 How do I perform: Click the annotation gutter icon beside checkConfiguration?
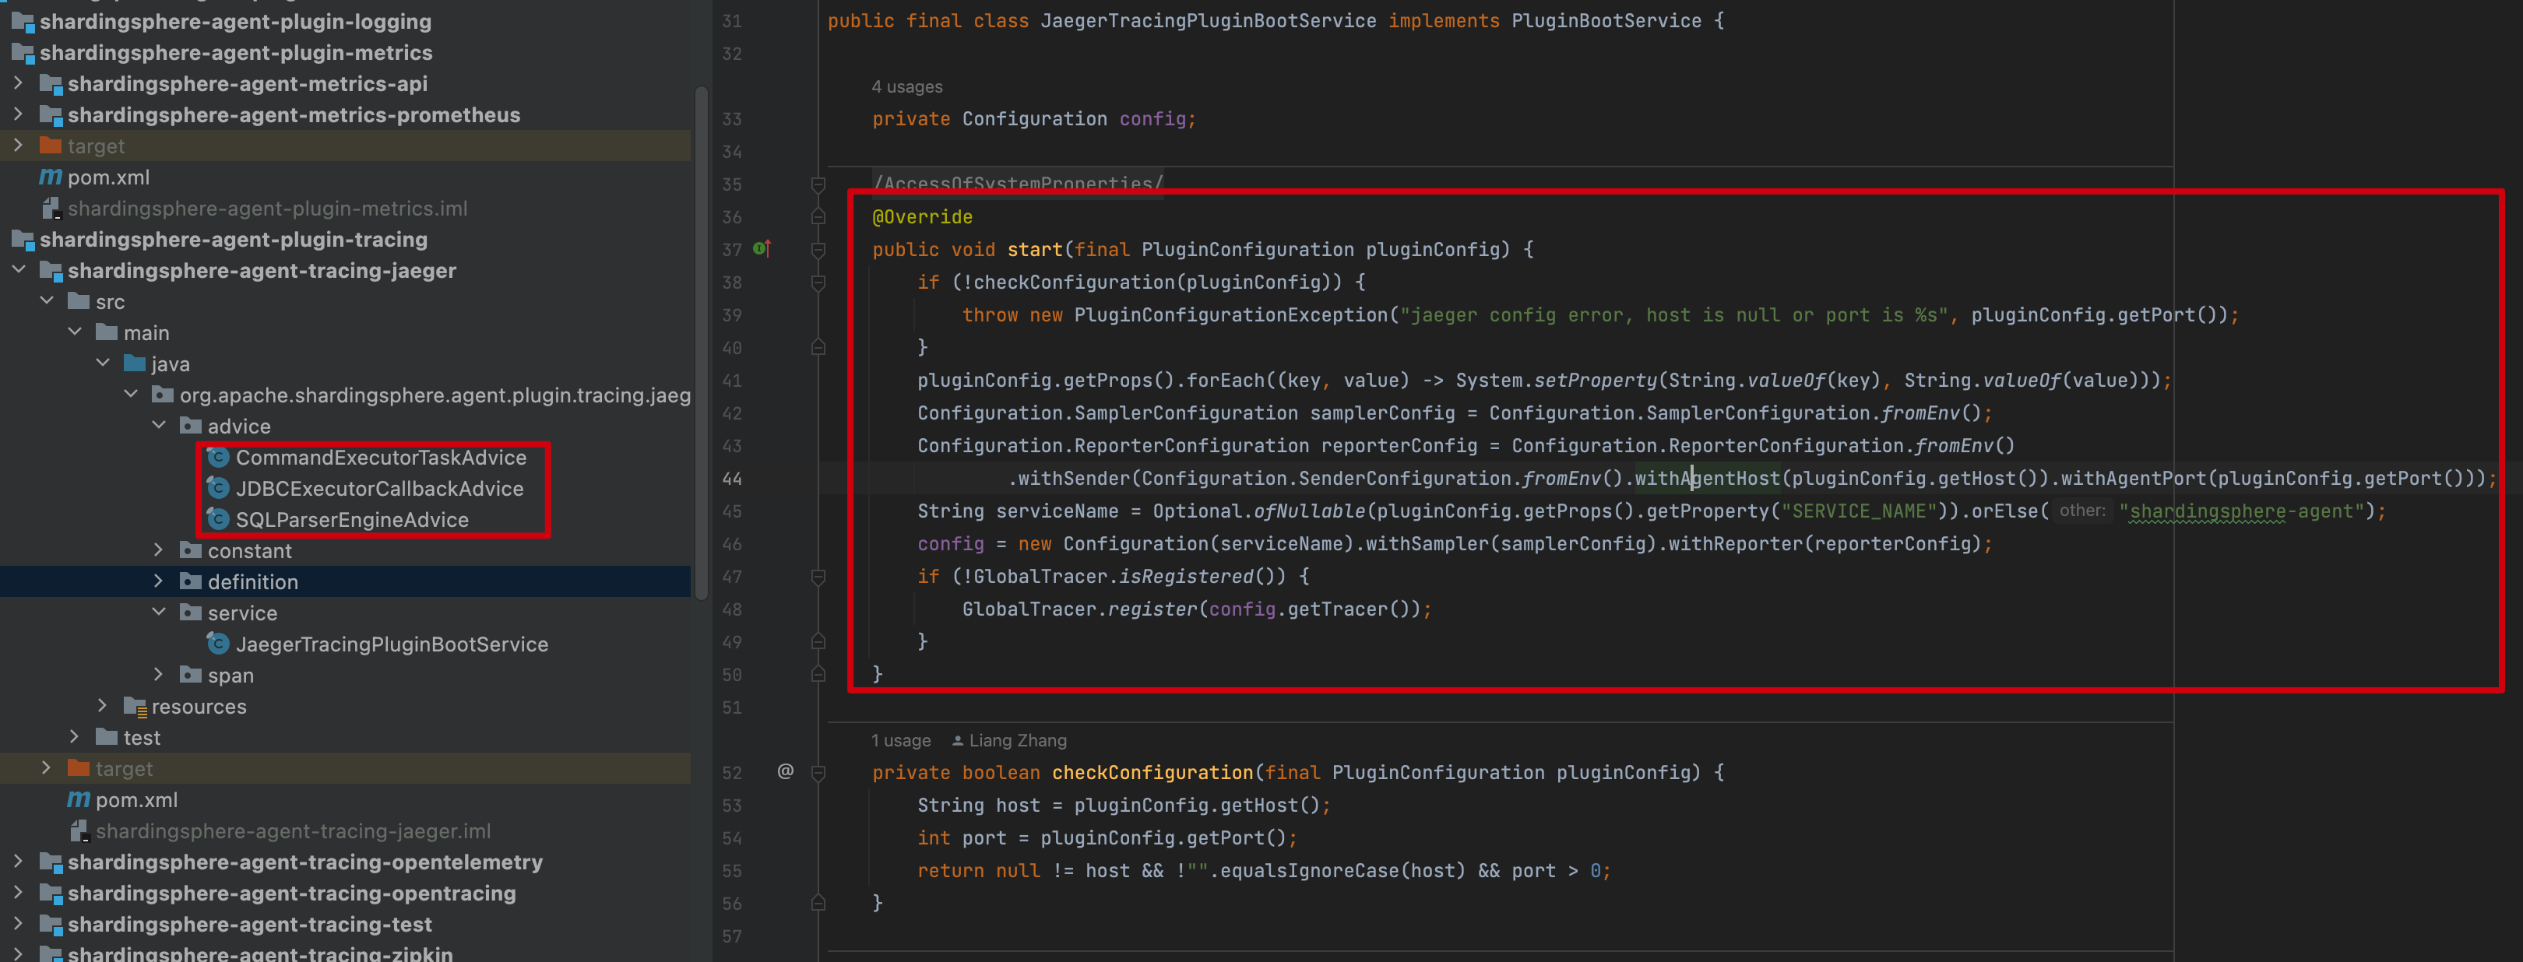(x=784, y=772)
